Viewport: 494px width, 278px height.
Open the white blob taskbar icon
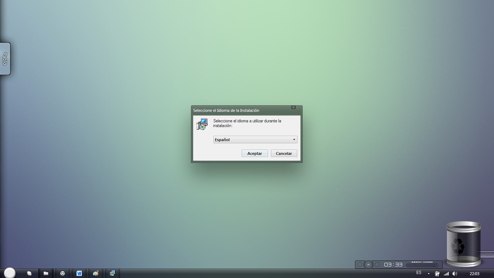point(30,273)
